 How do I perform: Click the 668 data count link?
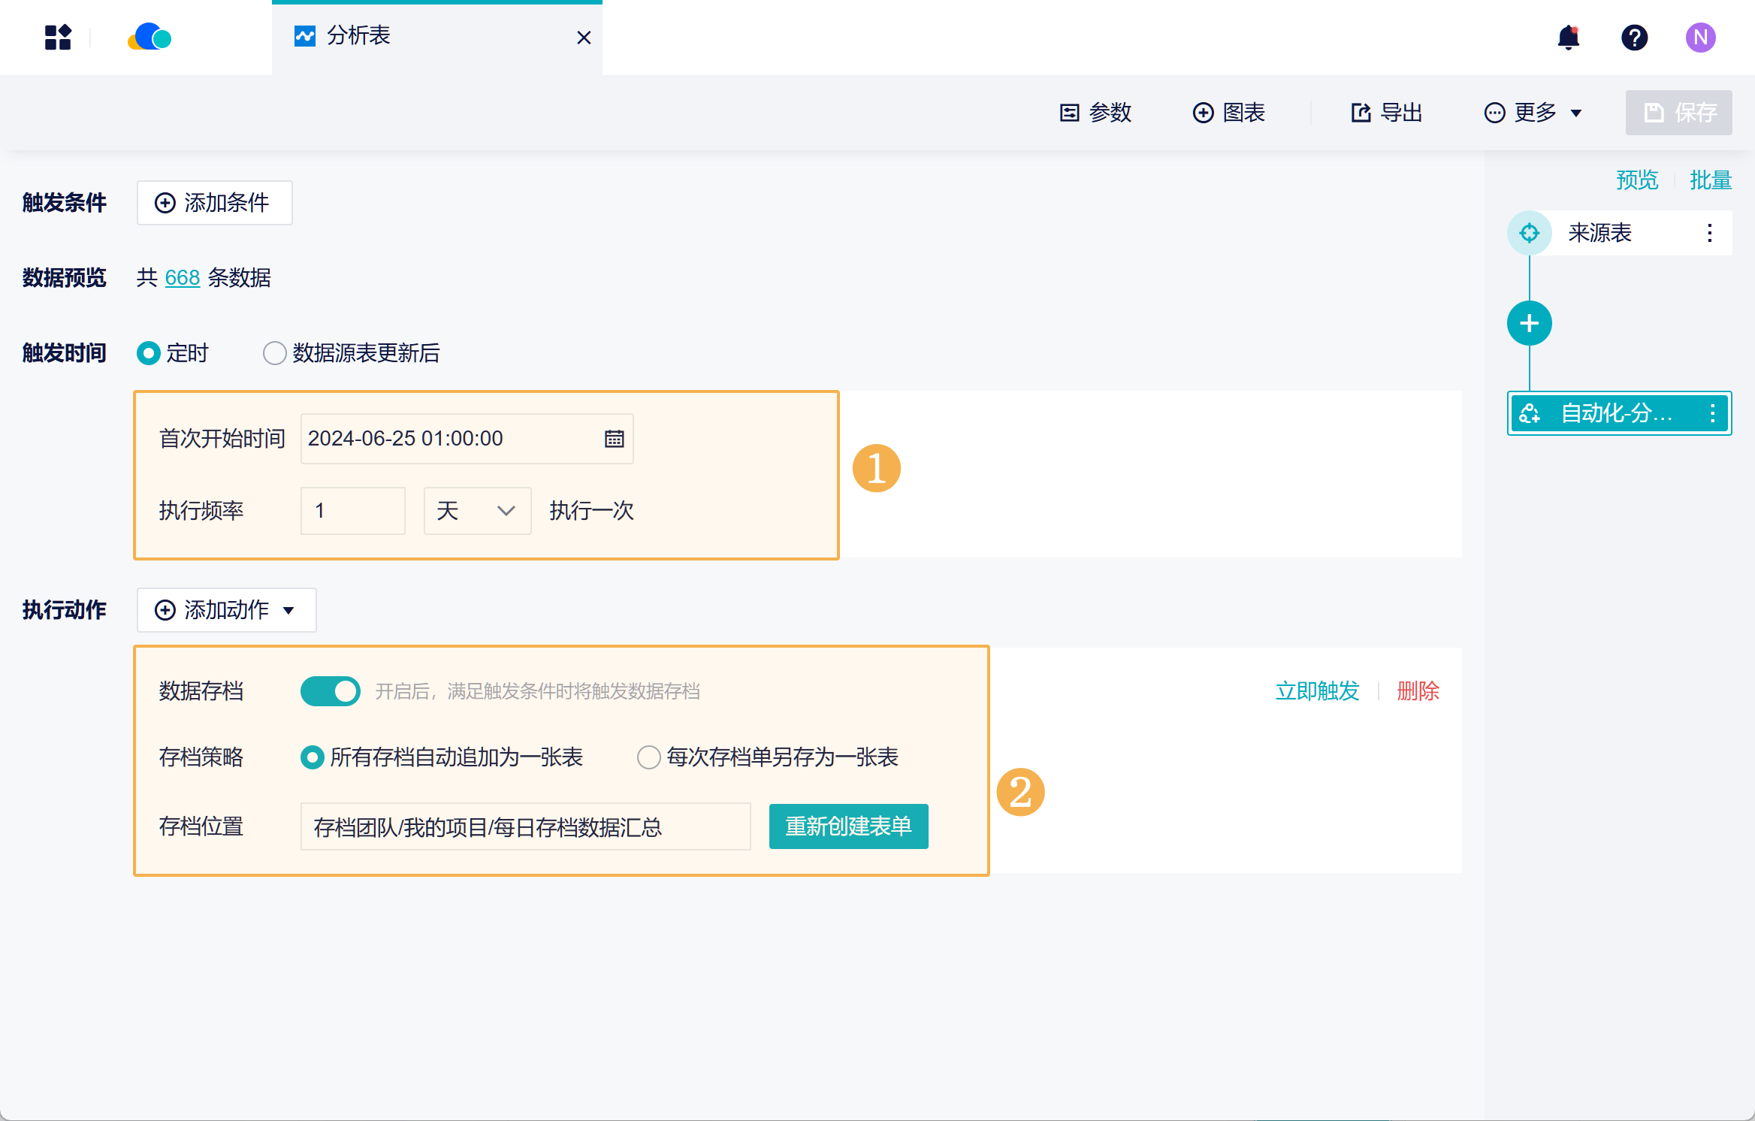pyautogui.click(x=182, y=278)
